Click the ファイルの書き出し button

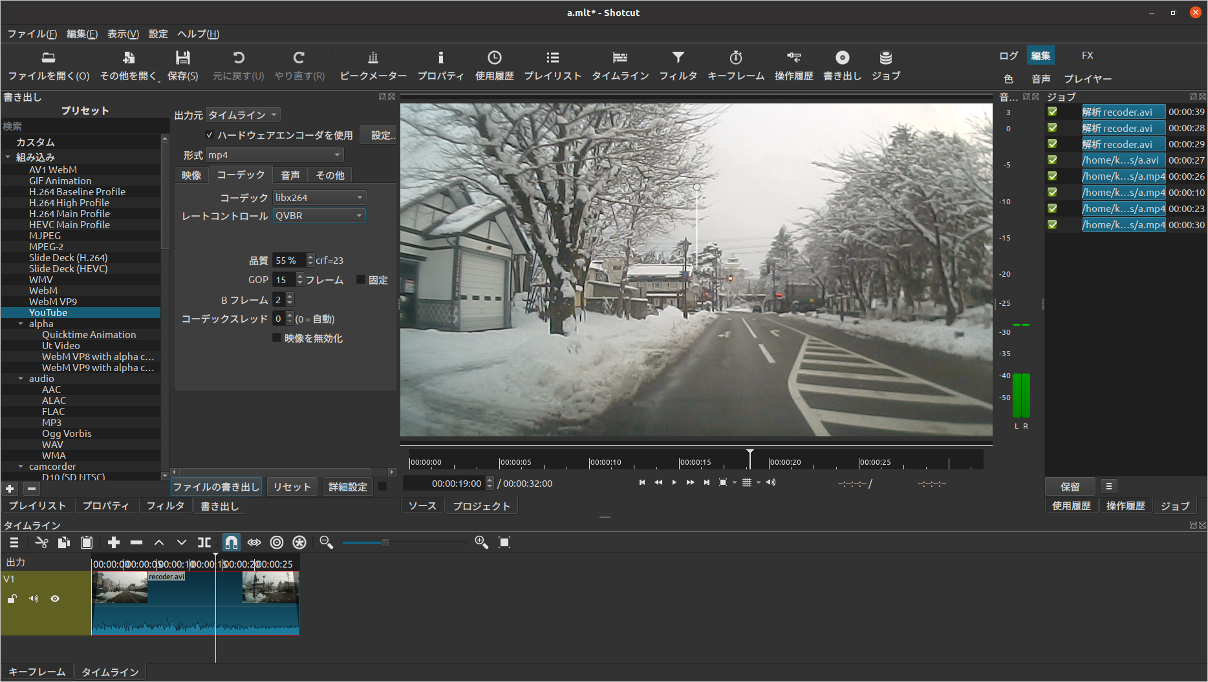point(216,486)
